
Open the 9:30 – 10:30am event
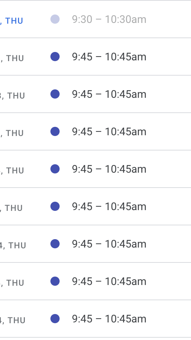109,19
